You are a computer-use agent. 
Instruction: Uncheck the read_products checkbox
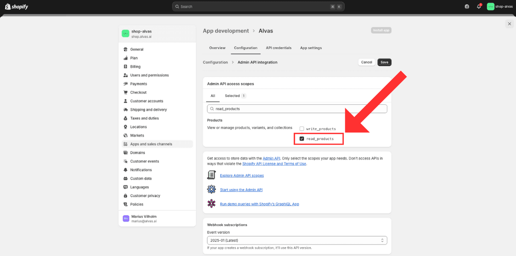click(302, 139)
